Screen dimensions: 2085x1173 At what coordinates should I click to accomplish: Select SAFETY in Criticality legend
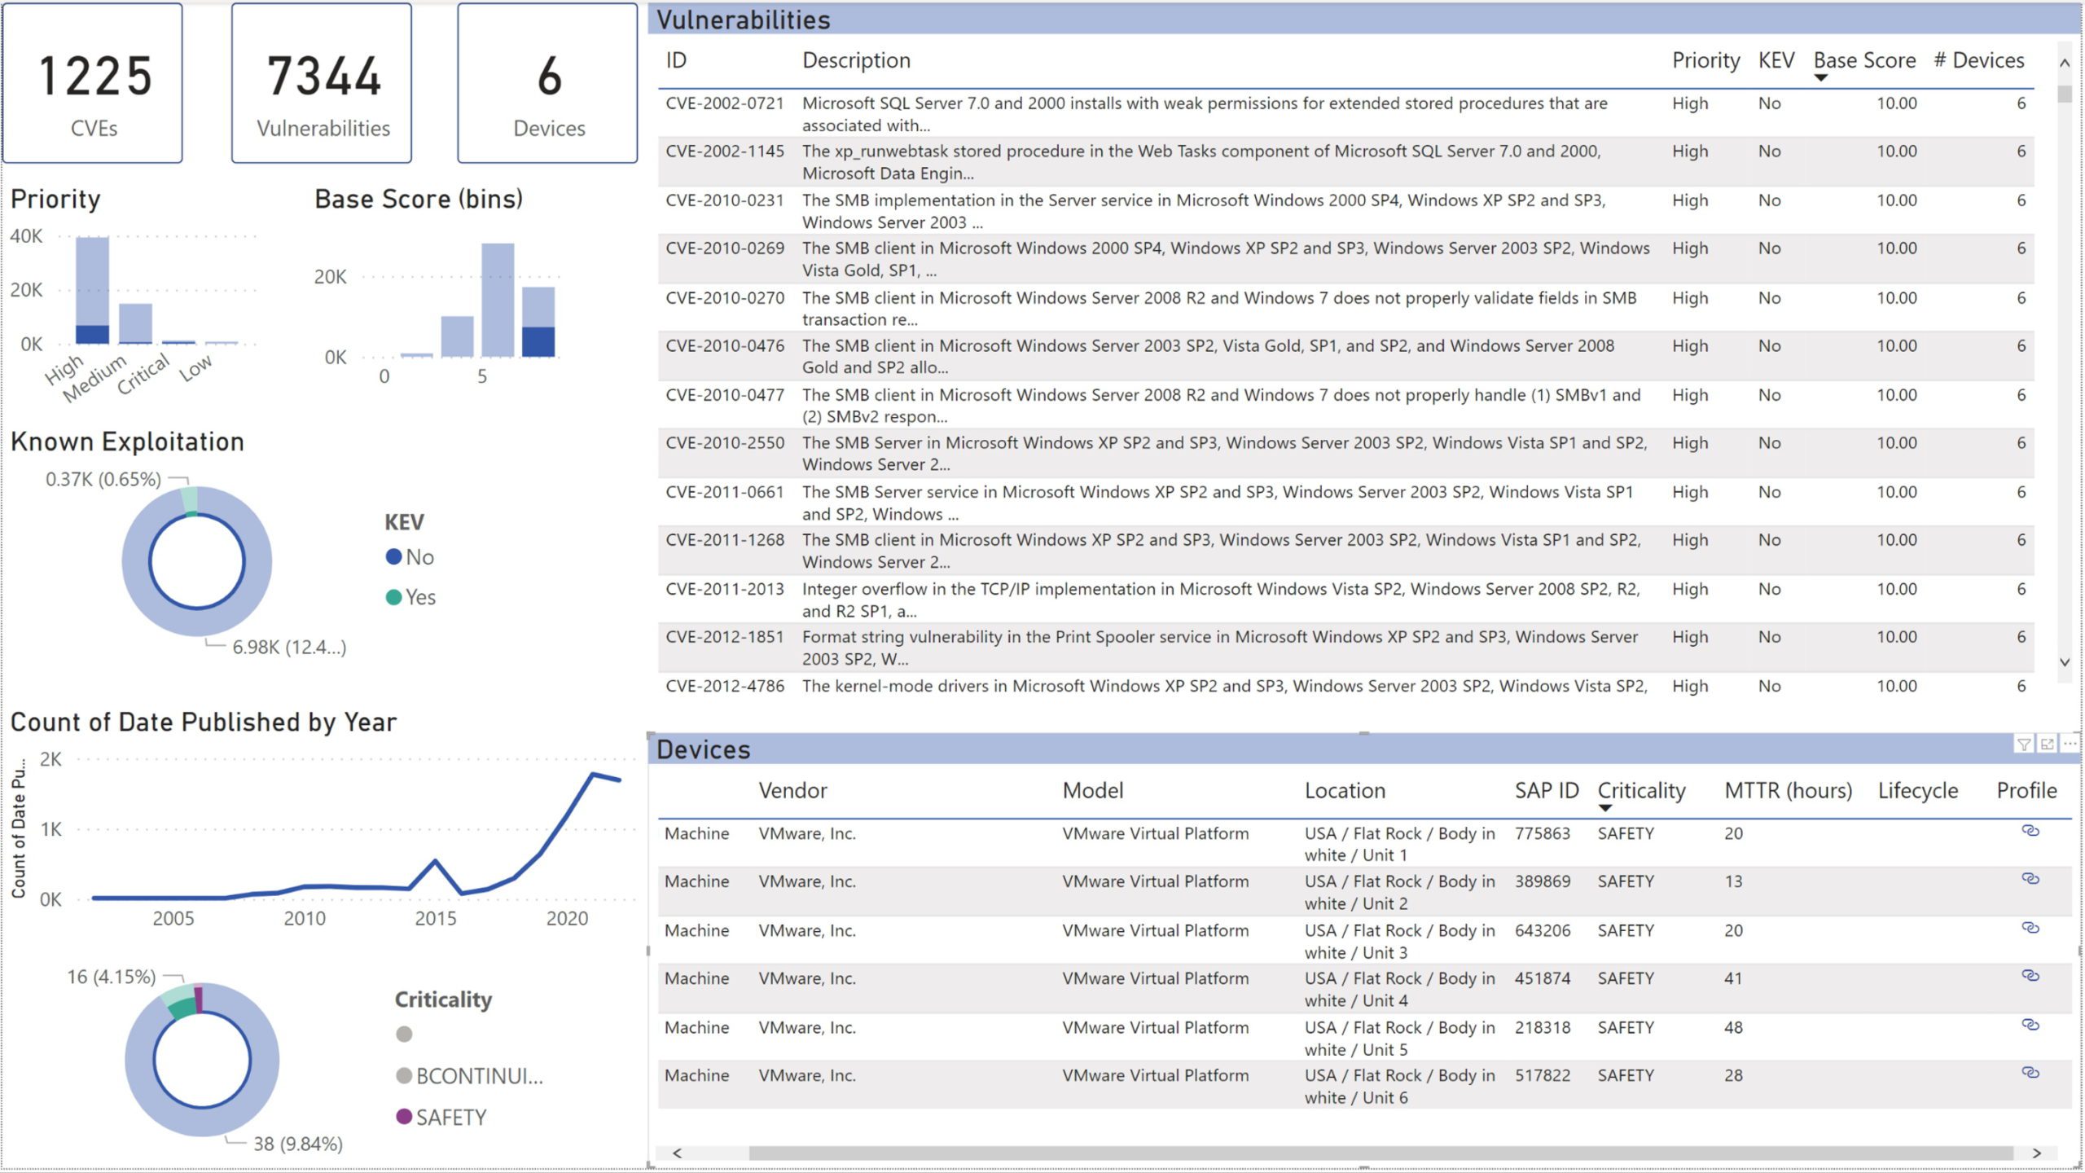pos(441,1118)
